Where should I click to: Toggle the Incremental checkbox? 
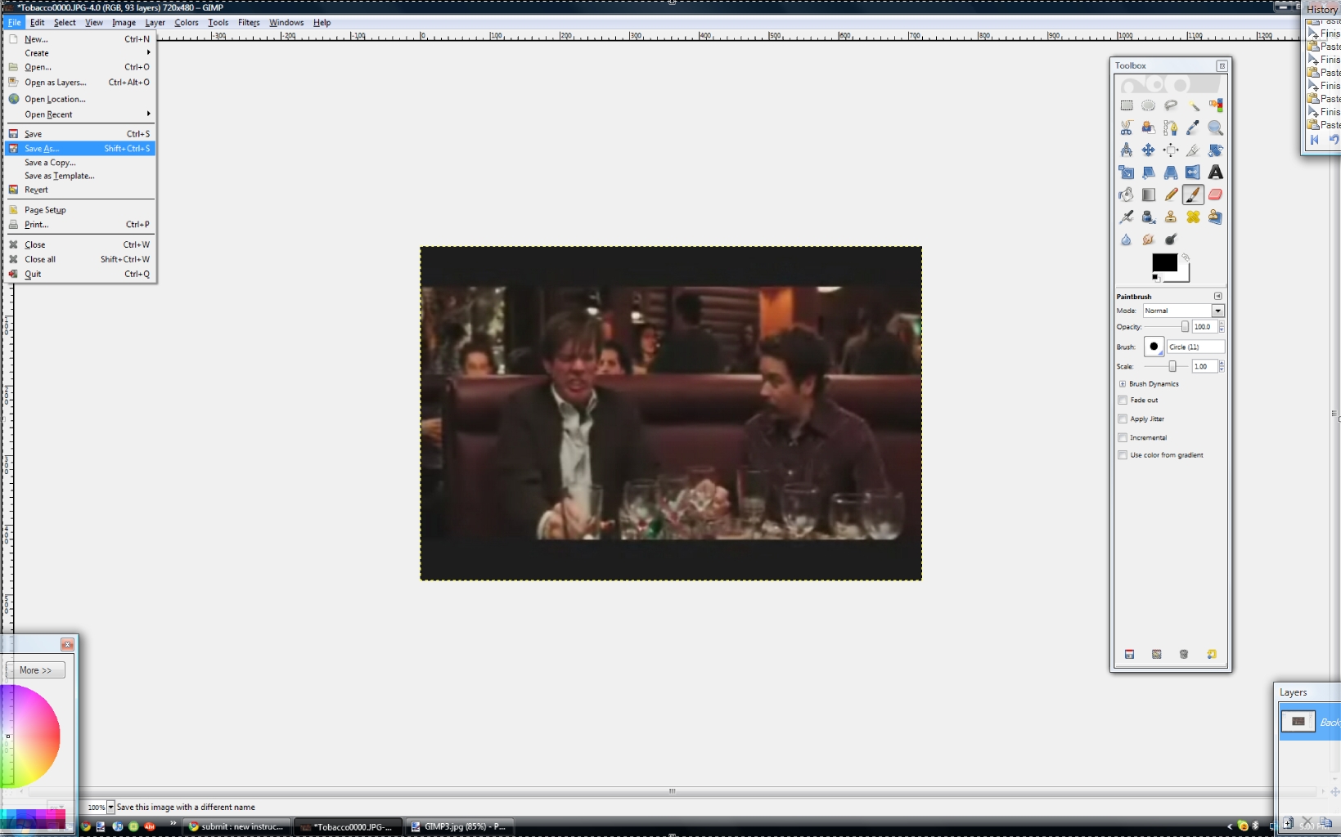[1123, 437]
